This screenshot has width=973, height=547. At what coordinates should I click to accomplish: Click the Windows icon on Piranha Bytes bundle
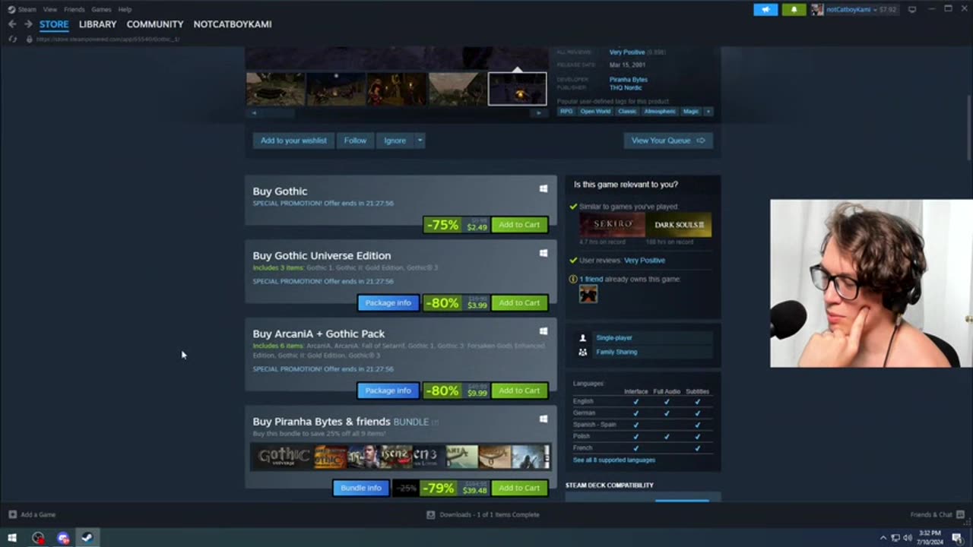coord(544,419)
